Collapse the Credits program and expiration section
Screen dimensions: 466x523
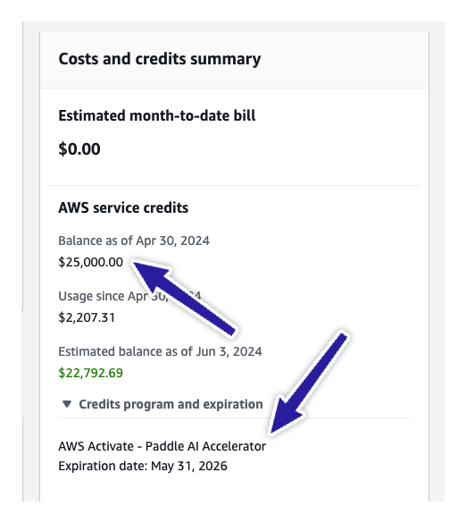pyautogui.click(x=162, y=404)
